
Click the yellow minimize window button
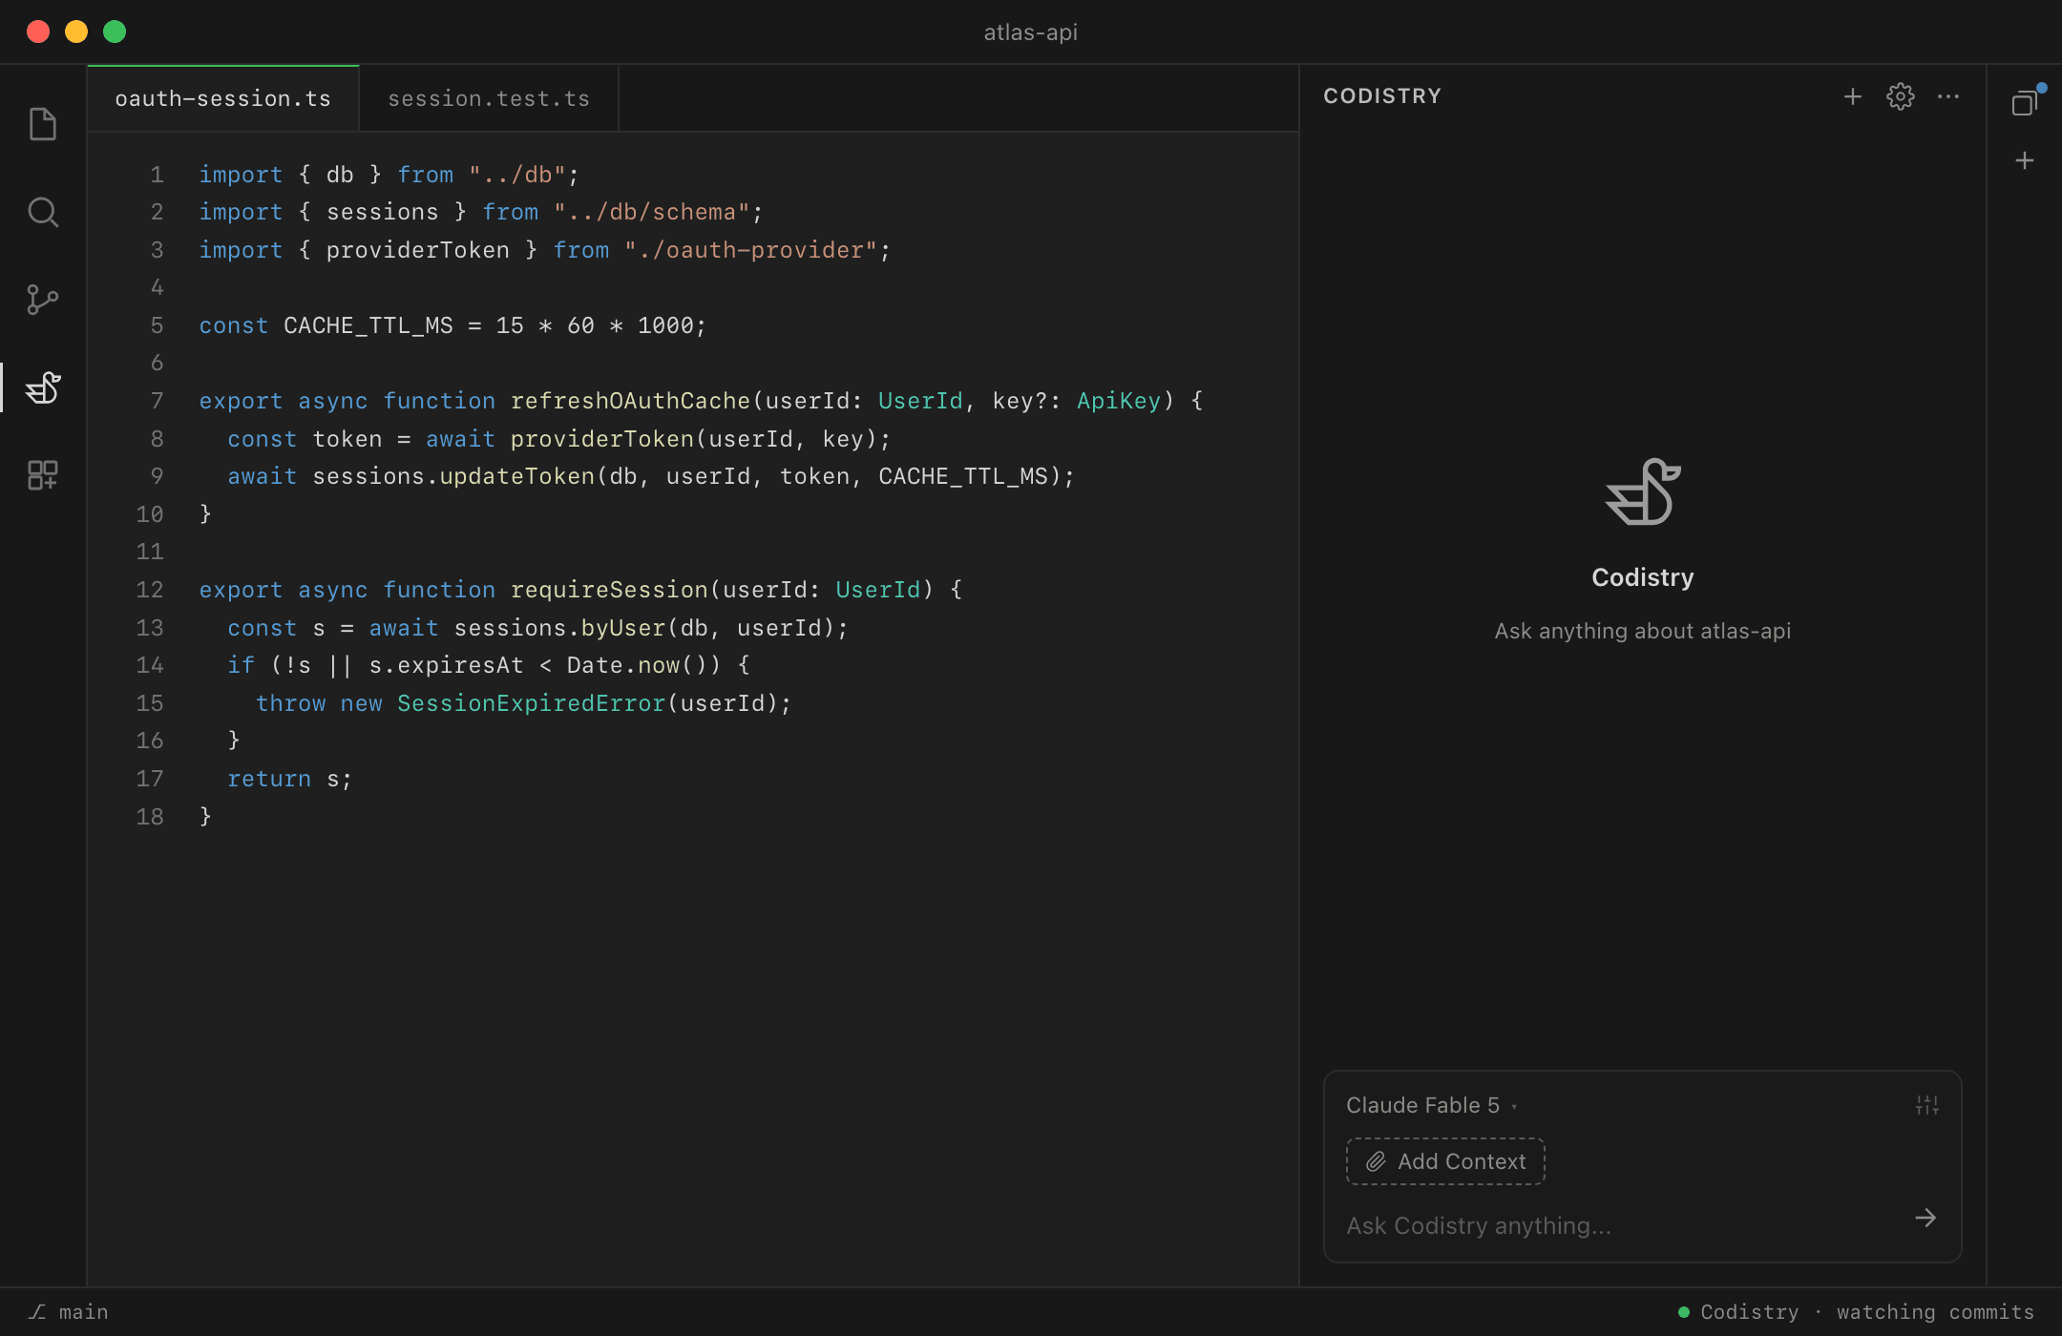point(76,31)
